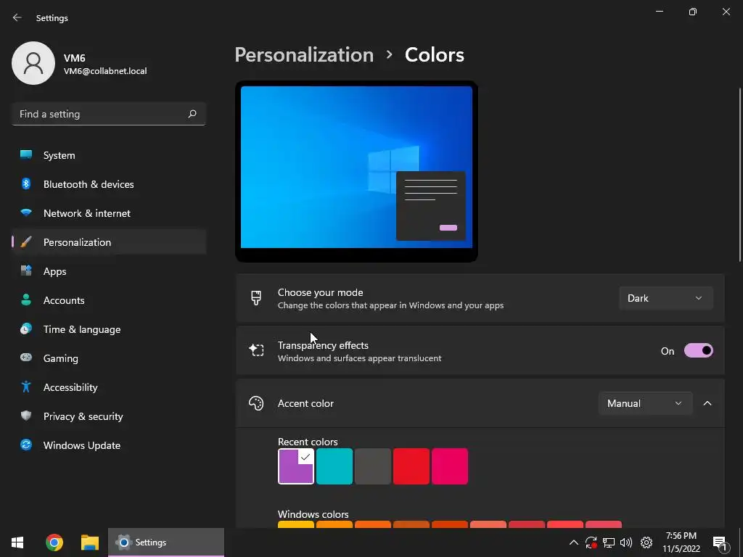Screen dimensions: 743x557
Task: Click the Network wifi icon in sidebar
Action: 26,213
